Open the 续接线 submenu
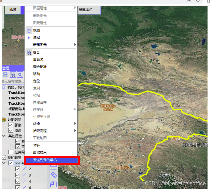The width and height of the screenshot is (210, 189). [51, 109]
